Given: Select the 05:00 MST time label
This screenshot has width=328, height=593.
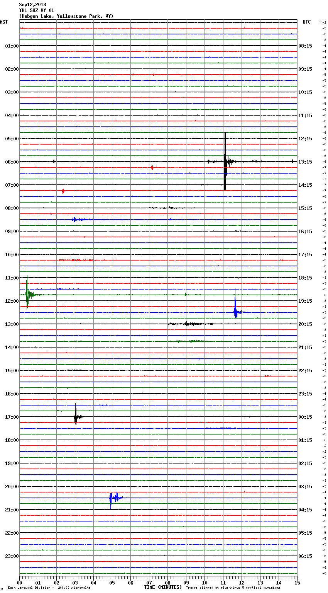Looking at the screenshot, I should [12, 139].
